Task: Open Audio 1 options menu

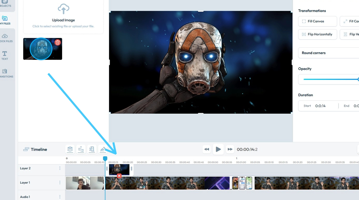Action: [60, 197]
